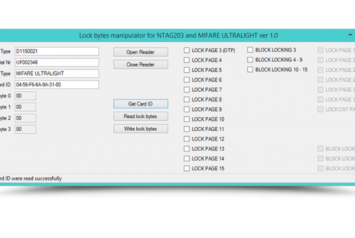Tick the LOCK PAGE 10 checkbox
Viewport: 355px width, 238px height.
[x=187, y=119]
